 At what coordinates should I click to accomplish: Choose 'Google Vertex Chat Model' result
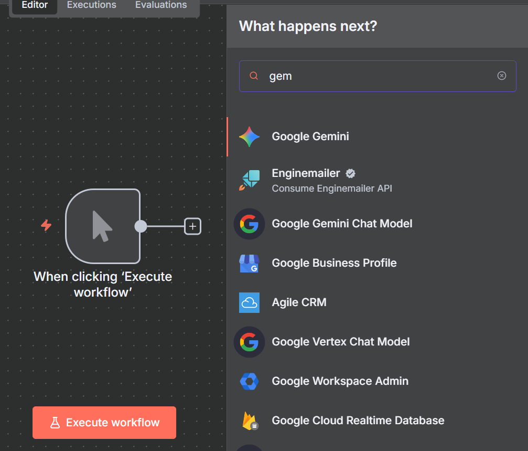340,342
